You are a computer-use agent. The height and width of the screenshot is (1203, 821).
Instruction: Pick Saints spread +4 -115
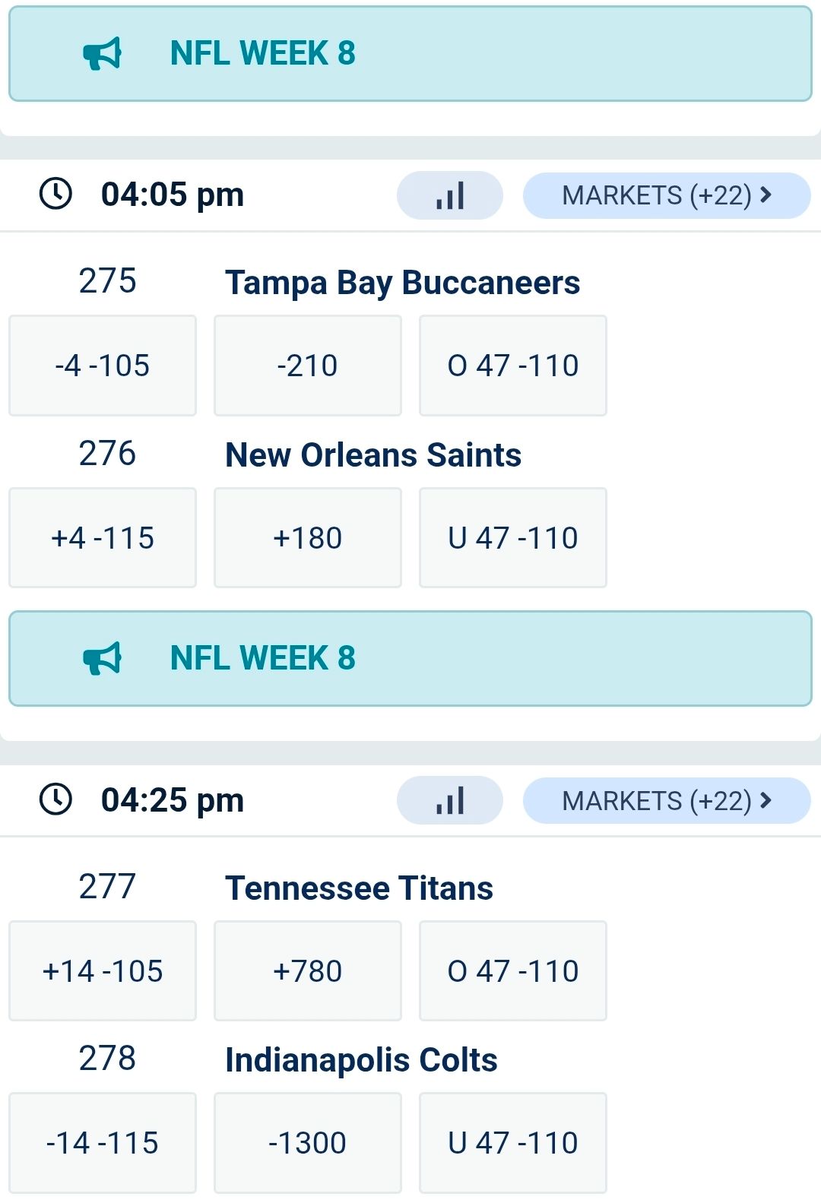click(x=103, y=538)
